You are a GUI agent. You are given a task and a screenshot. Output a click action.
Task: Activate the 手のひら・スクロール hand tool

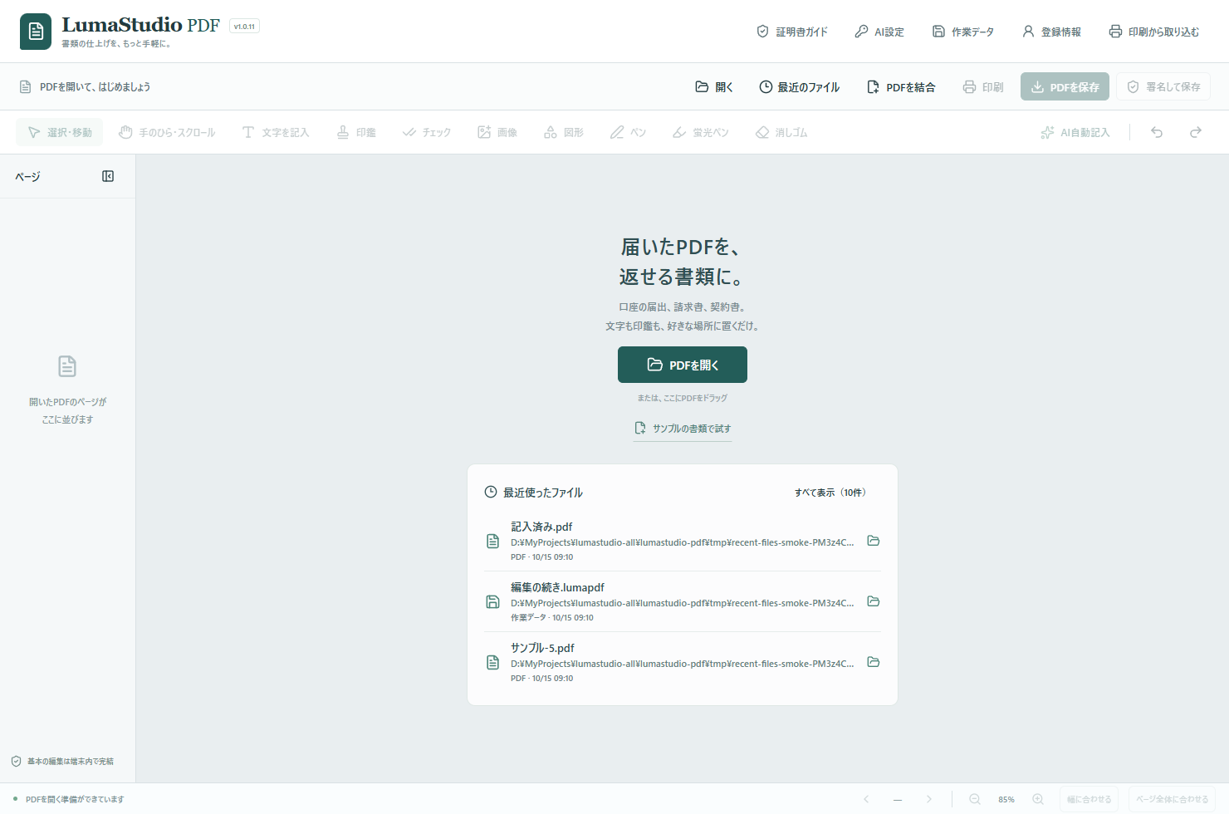(167, 132)
